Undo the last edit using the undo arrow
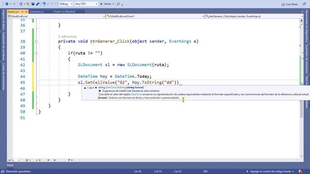 point(44,4)
